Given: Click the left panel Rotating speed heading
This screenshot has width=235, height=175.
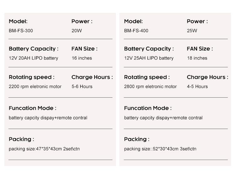Looking at the screenshot, I should [x=32, y=77].
